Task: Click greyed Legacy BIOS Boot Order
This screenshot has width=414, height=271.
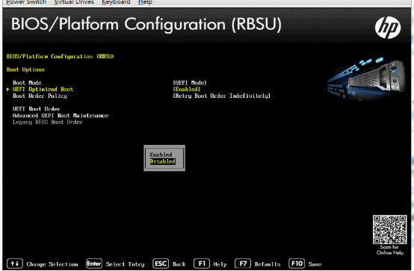Action: click(48, 122)
